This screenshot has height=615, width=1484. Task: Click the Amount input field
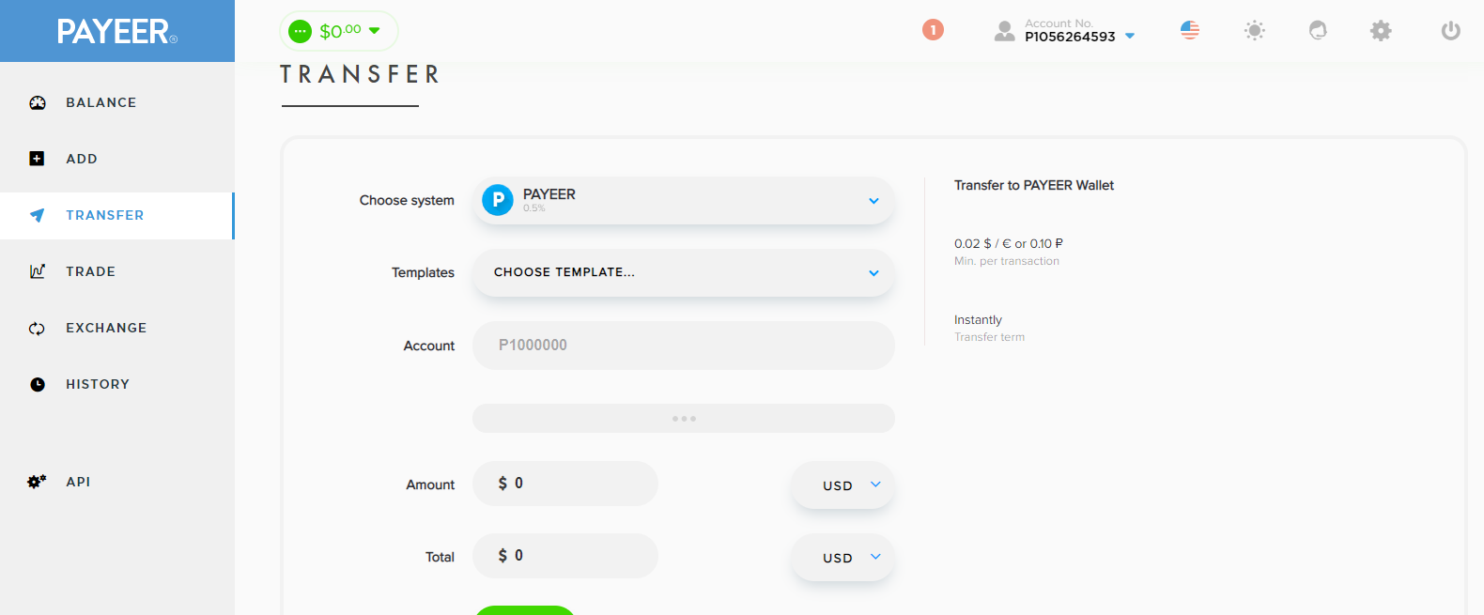[x=565, y=484]
